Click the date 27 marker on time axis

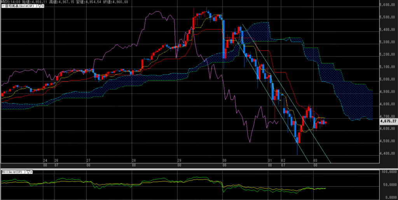(x=88, y=160)
